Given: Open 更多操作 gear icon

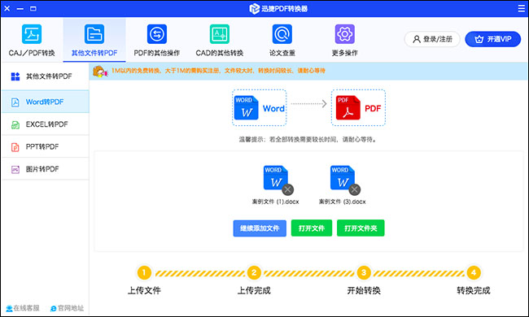Looking at the screenshot, I should [344, 34].
